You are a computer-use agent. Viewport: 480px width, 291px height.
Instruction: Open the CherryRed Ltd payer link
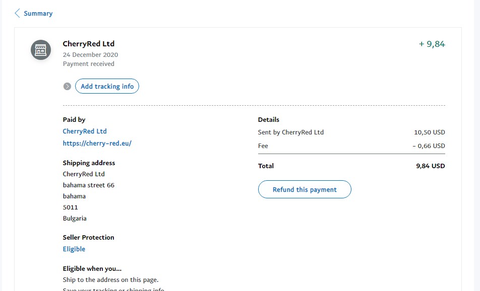[85, 131]
